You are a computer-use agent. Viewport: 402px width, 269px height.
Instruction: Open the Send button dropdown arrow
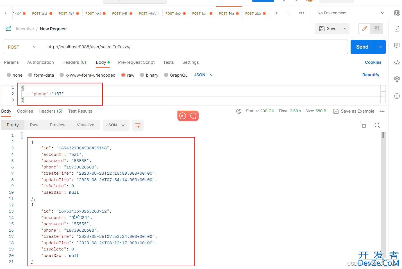[x=380, y=47]
